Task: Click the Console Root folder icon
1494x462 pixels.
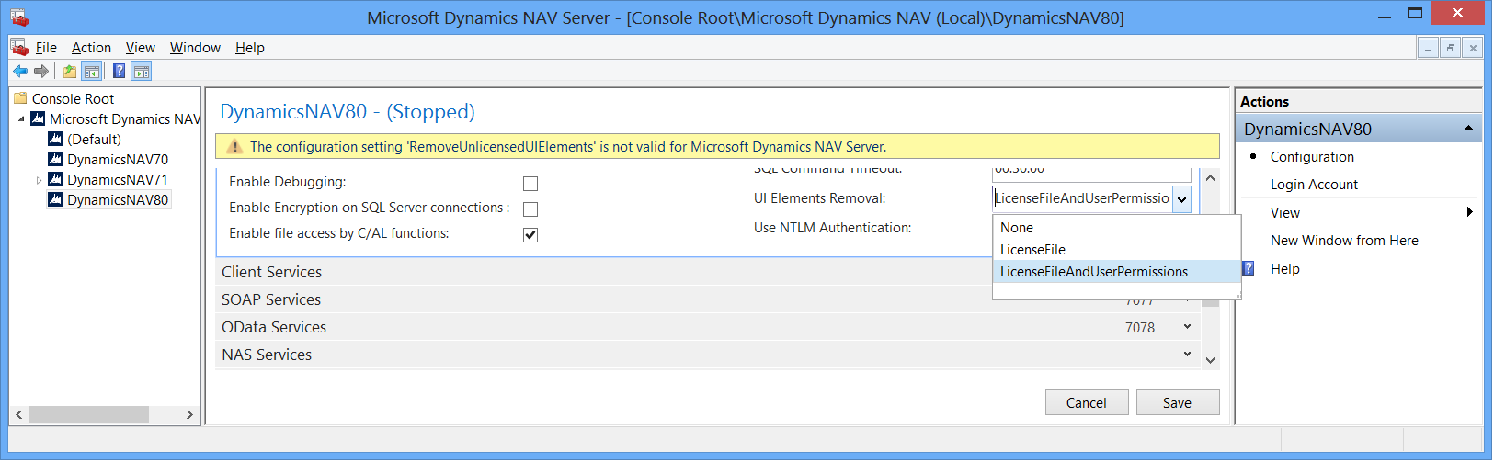Action: [x=20, y=98]
